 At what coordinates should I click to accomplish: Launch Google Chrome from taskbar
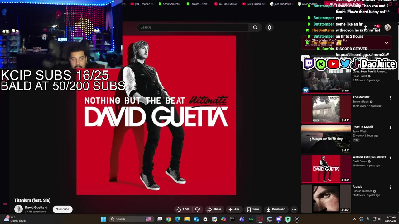[169, 219]
